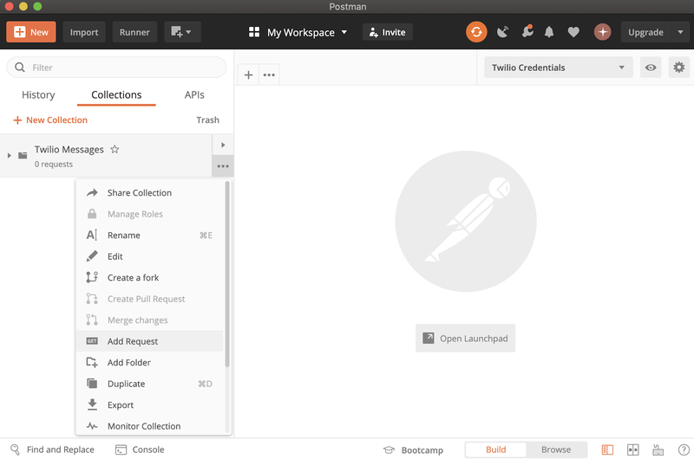Image resolution: width=694 pixels, height=459 pixels.
Task: Open the notifications bell
Action: click(x=549, y=32)
